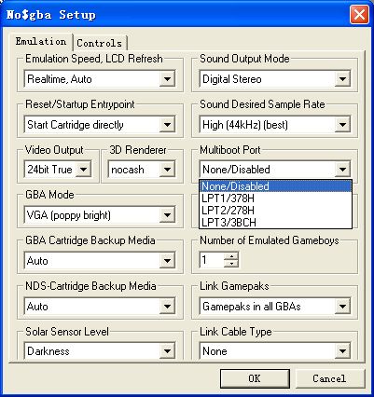Image resolution: width=374 pixels, height=397 pixels.
Task: Decrease the number of emulated Gameboys
Action: point(231,264)
